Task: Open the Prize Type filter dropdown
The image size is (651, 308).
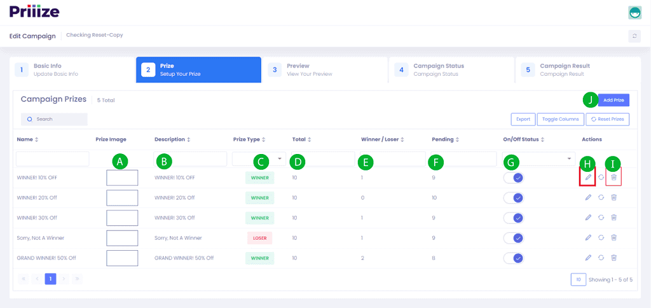Action: pyautogui.click(x=259, y=159)
